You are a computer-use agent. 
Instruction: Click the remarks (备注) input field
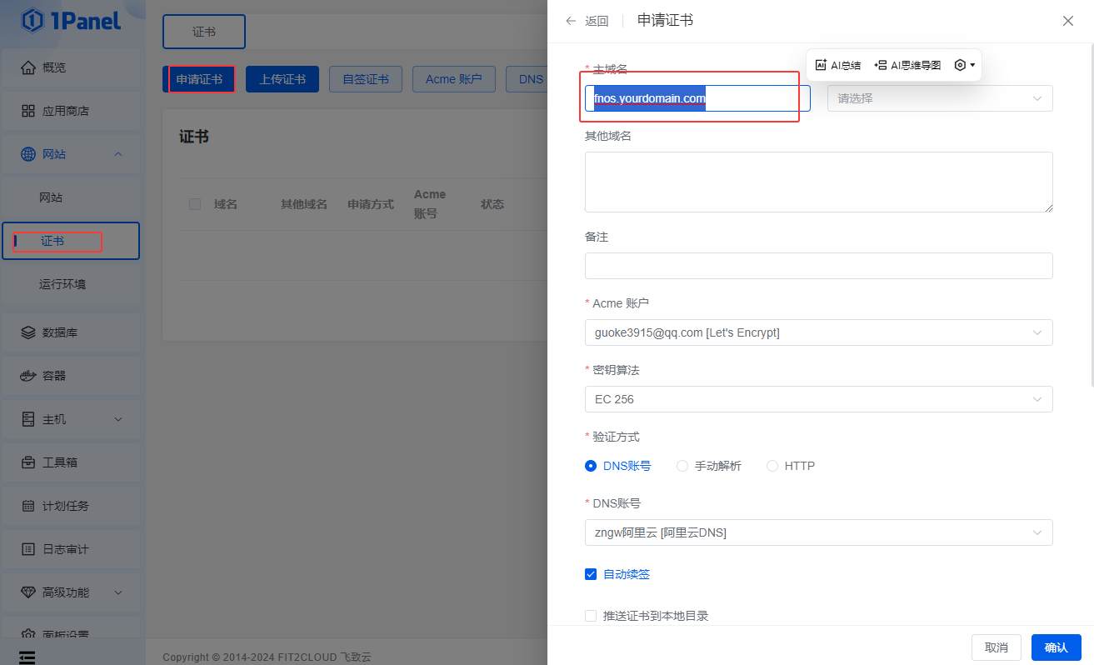tap(818, 266)
